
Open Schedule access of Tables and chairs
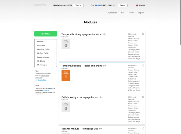pyautogui.click(x=133, y=83)
